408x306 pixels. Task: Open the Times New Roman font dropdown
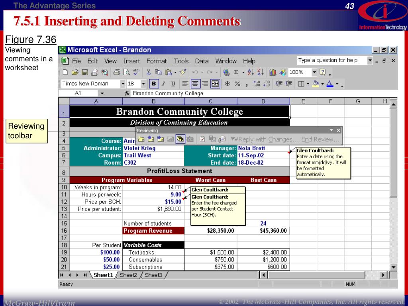point(123,84)
